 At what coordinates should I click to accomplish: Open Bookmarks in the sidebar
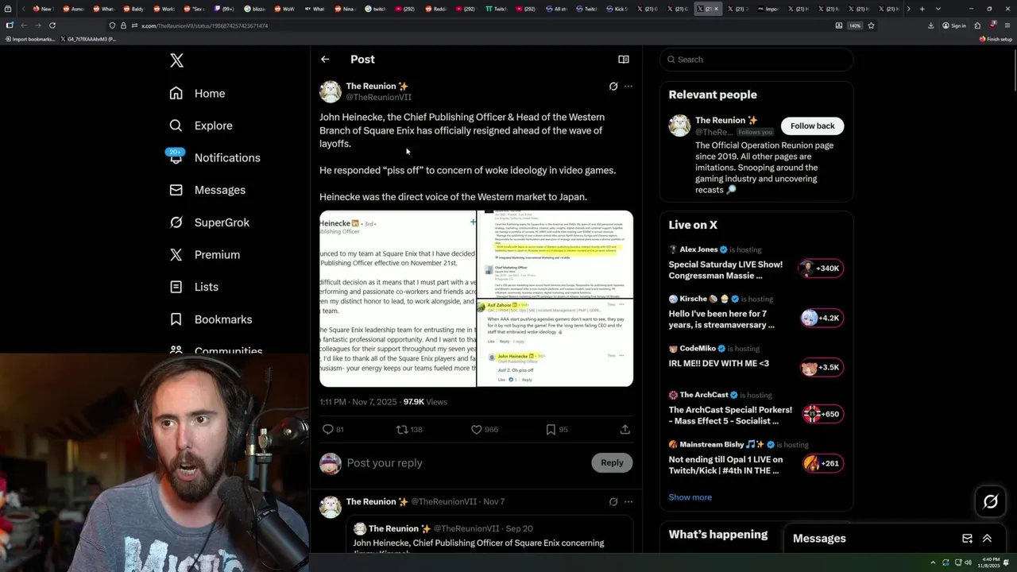(x=211, y=319)
